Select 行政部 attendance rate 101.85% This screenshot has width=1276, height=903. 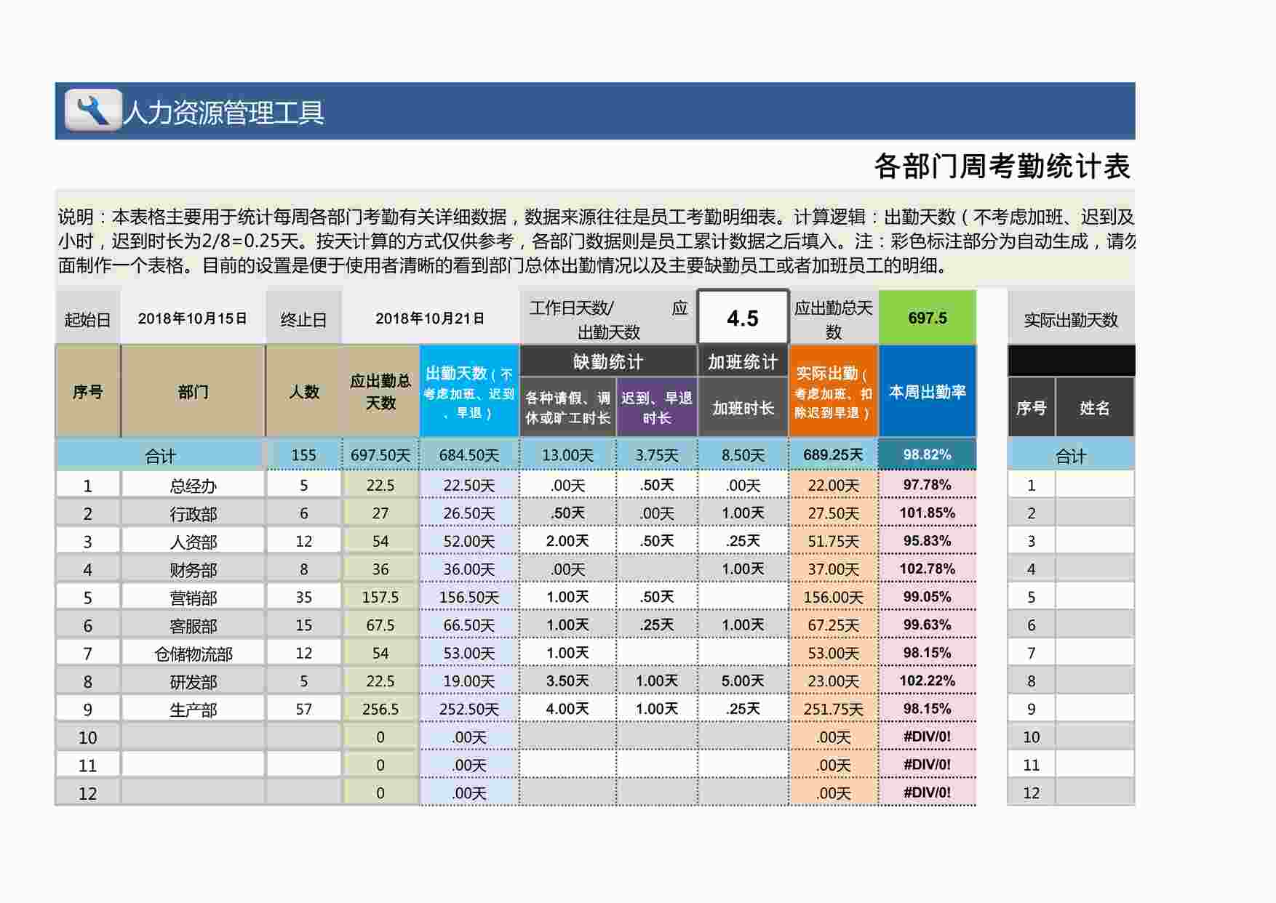[928, 513]
